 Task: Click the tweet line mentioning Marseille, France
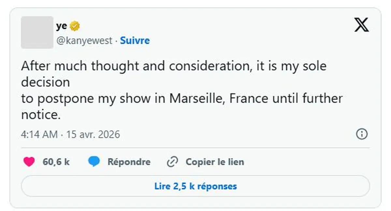[182, 98]
